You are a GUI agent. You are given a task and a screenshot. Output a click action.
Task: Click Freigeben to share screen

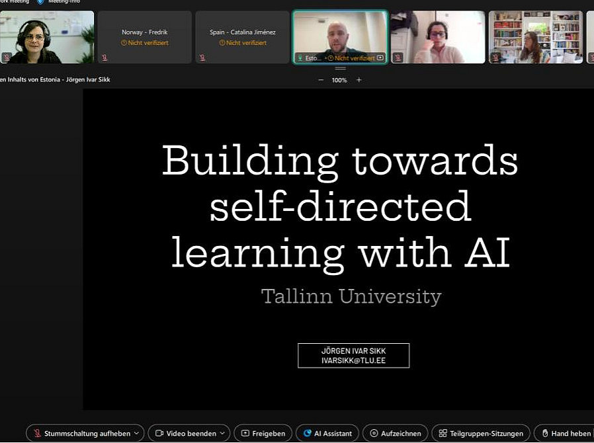(263, 433)
